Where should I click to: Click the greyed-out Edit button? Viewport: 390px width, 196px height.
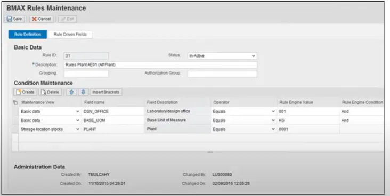(68, 19)
